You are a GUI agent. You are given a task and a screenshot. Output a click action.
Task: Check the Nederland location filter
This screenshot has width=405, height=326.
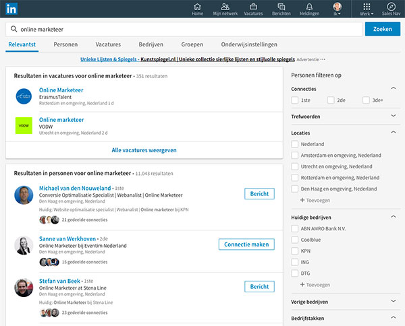click(295, 144)
